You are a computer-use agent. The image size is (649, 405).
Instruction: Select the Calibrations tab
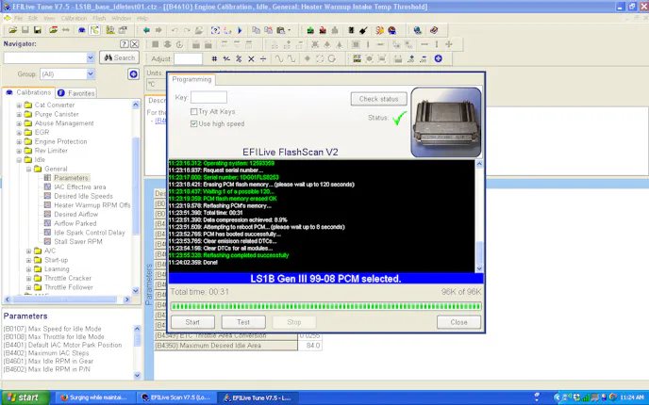[28, 92]
